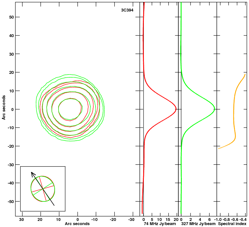The image size is (249, 227).
Task: Click the y-axis tick label 50
Action: (x=12, y=17)
